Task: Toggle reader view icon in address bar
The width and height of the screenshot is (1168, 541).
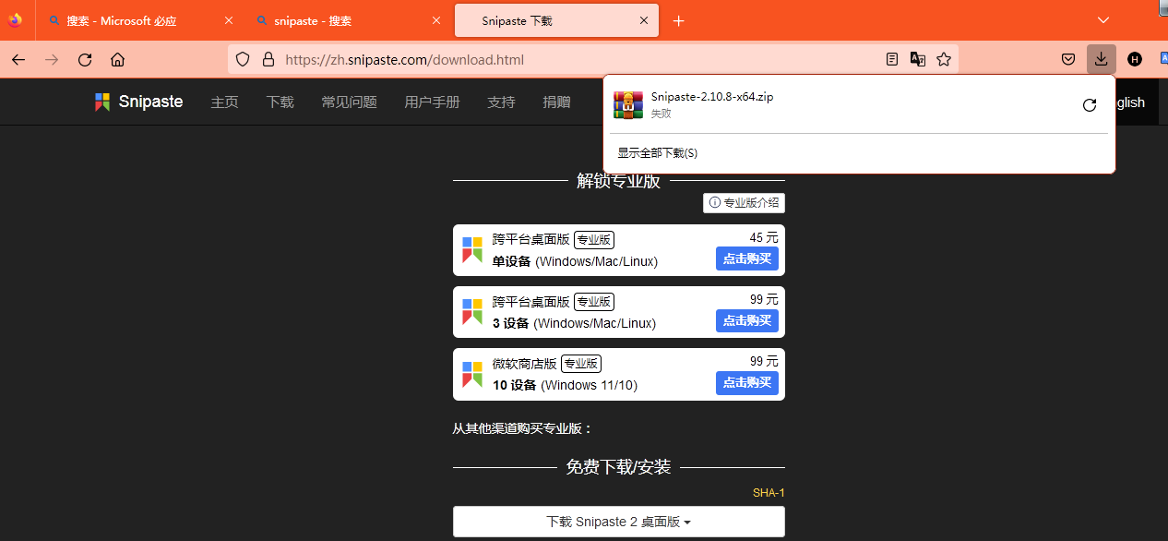Action: 892,60
